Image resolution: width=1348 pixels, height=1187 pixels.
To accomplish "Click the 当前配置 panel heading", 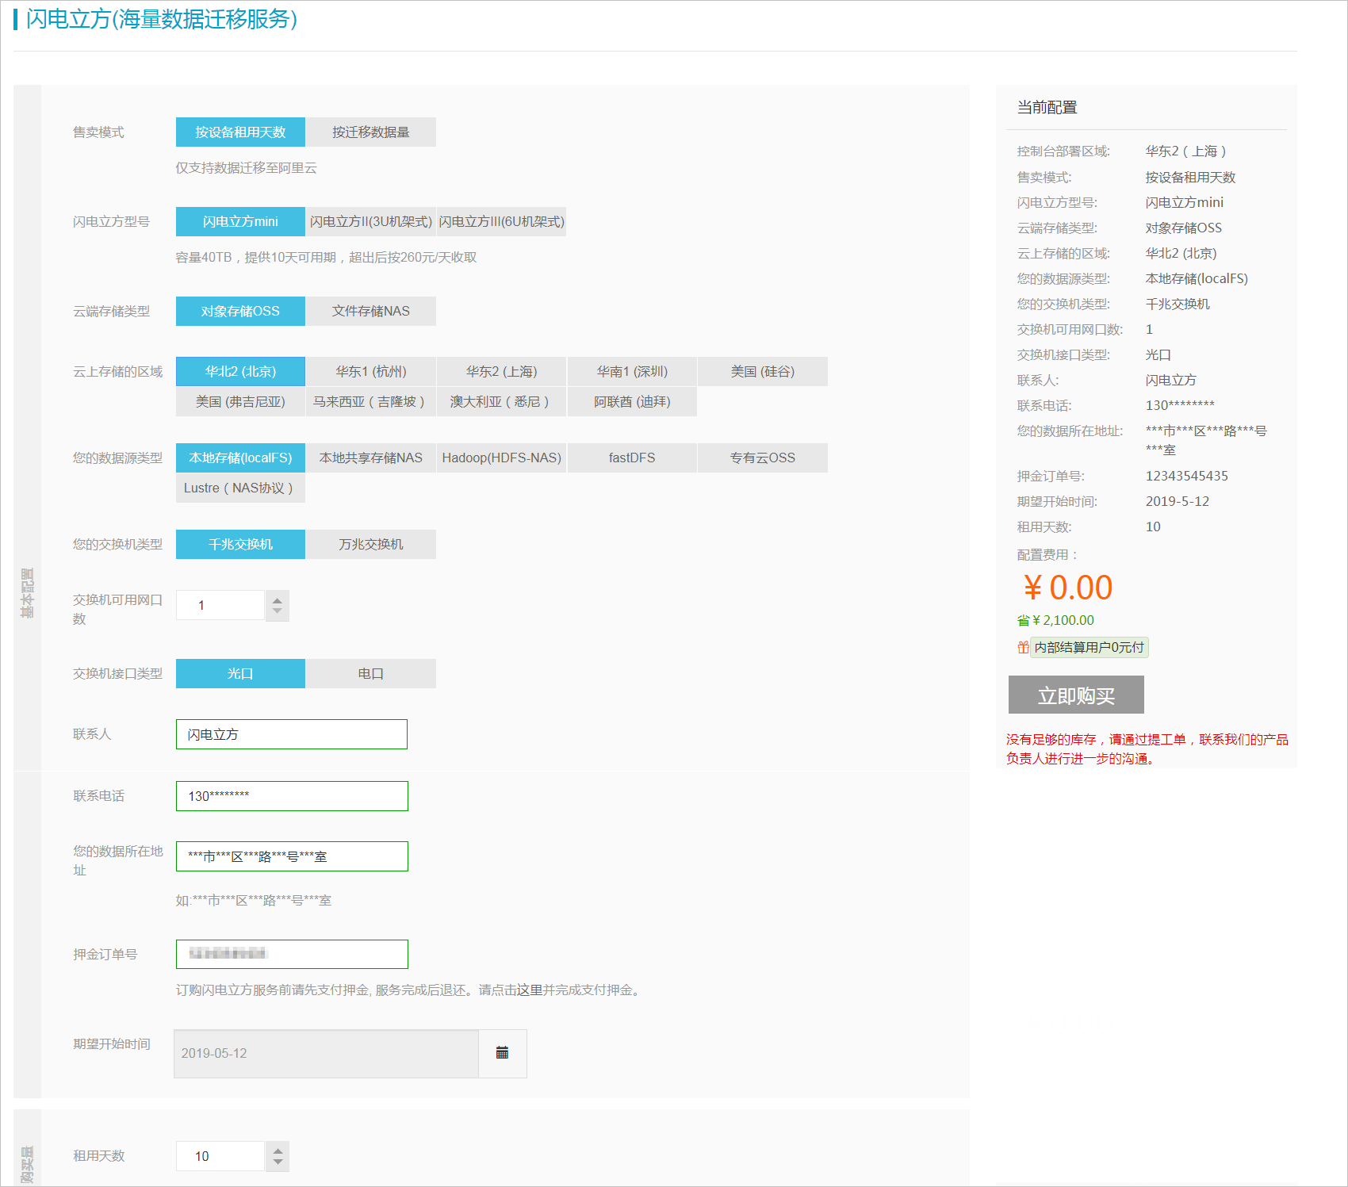I will [1047, 108].
